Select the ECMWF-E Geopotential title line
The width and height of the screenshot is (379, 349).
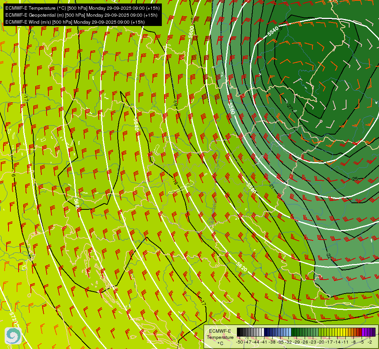pyautogui.click(x=81, y=15)
